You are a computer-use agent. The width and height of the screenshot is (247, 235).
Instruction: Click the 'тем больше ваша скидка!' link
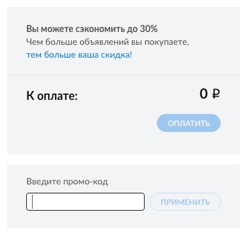coord(79,55)
